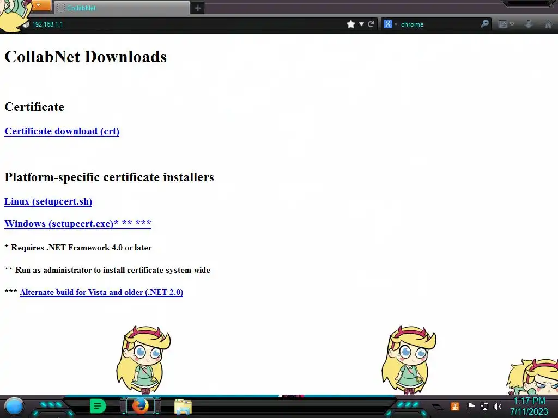Image resolution: width=558 pixels, height=418 pixels.
Task: Open a new tab with plus button
Action: [x=198, y=8]
